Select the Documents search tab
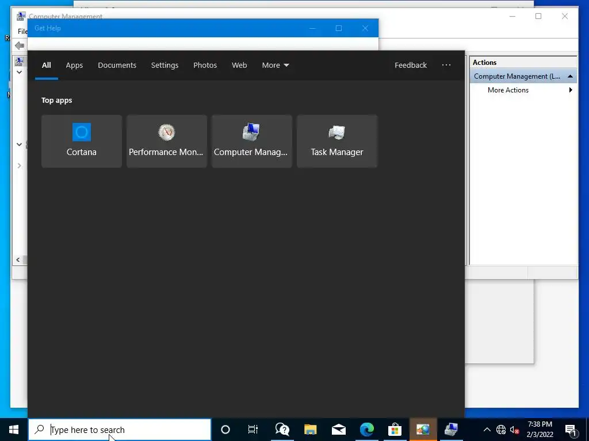 pyautogui.click(x=117, y=65)
